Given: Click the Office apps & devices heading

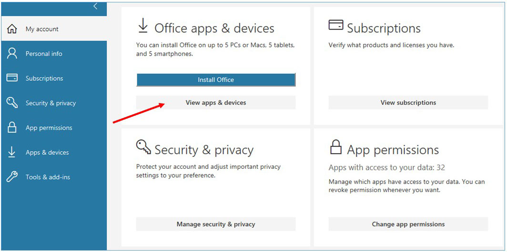Looking at the screenshot, I should point(214,28).
